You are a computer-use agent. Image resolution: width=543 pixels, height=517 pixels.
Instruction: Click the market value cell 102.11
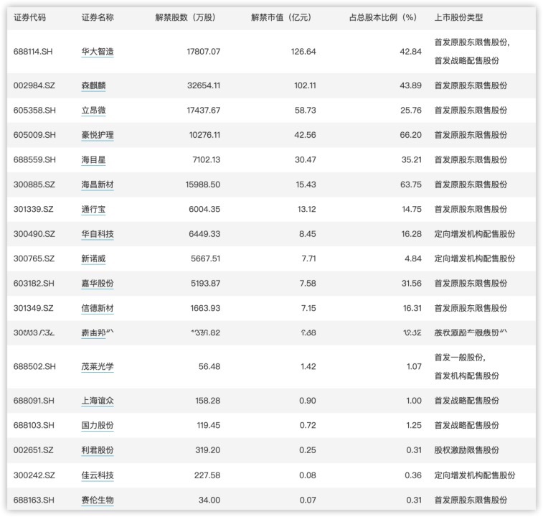305,85
